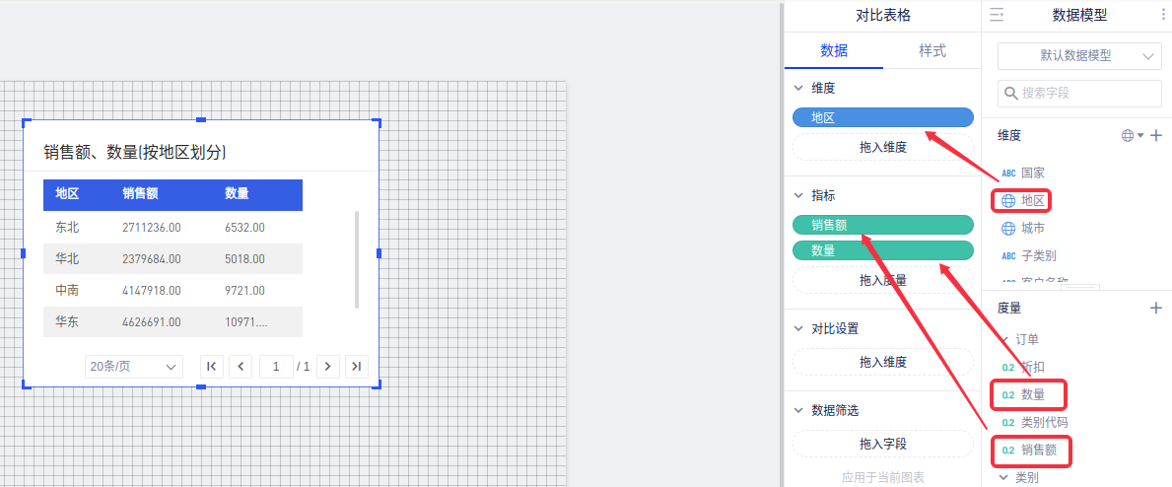This screenshot has height=487, width=1172.
Task: Open the 20条/页 page size dropdown
Action: click(133, 366)
